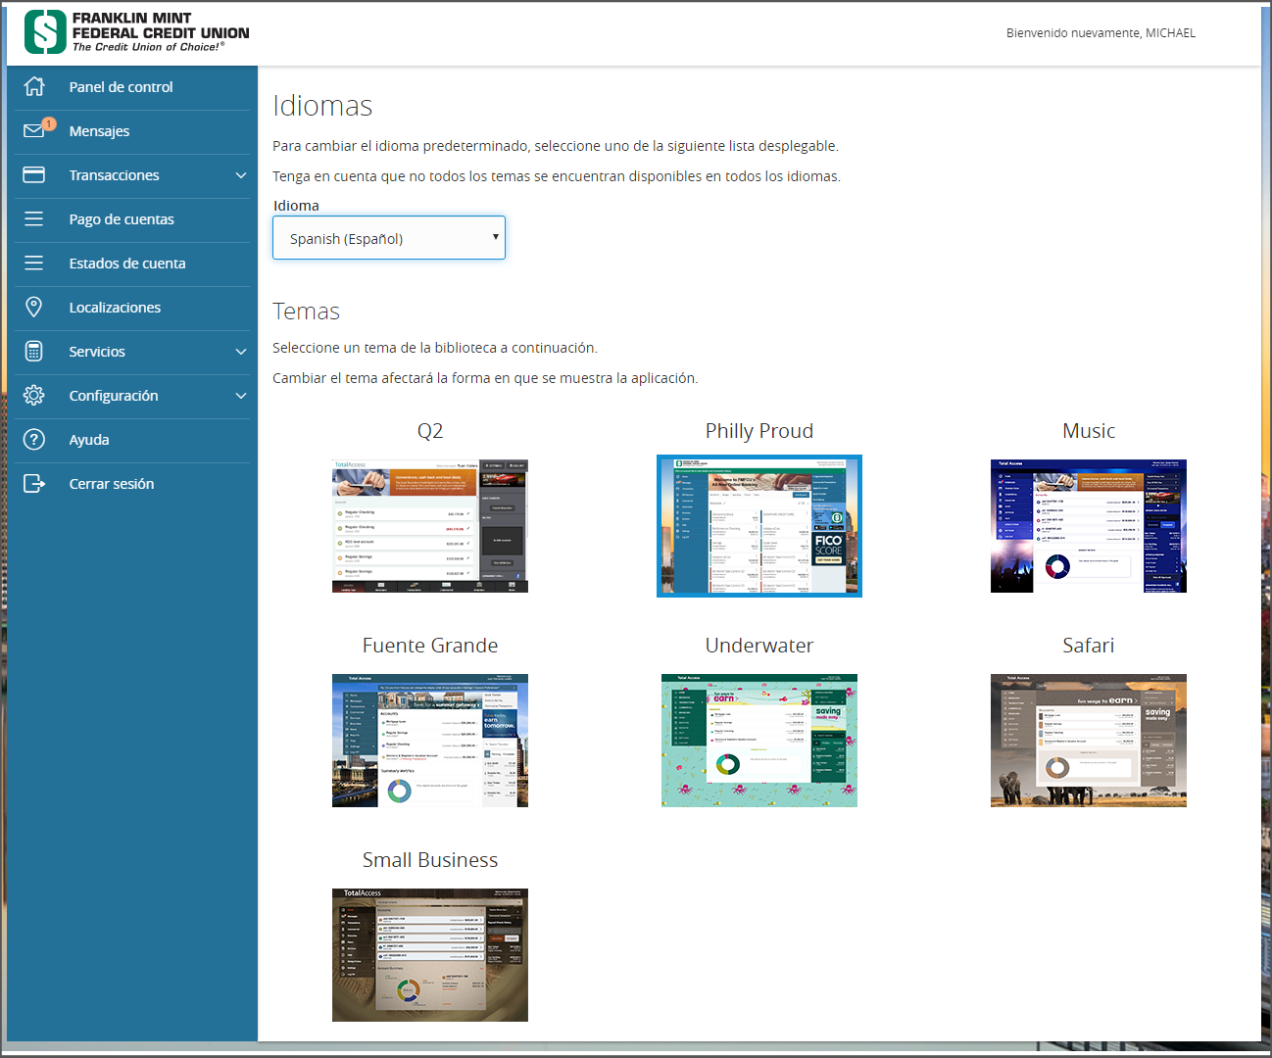Image resolution: width=1272 pixels, height=1058 pixels.
Task: Expand the Servicios submenu chevron
Action: pyautogui.click(x=241, y=352)
